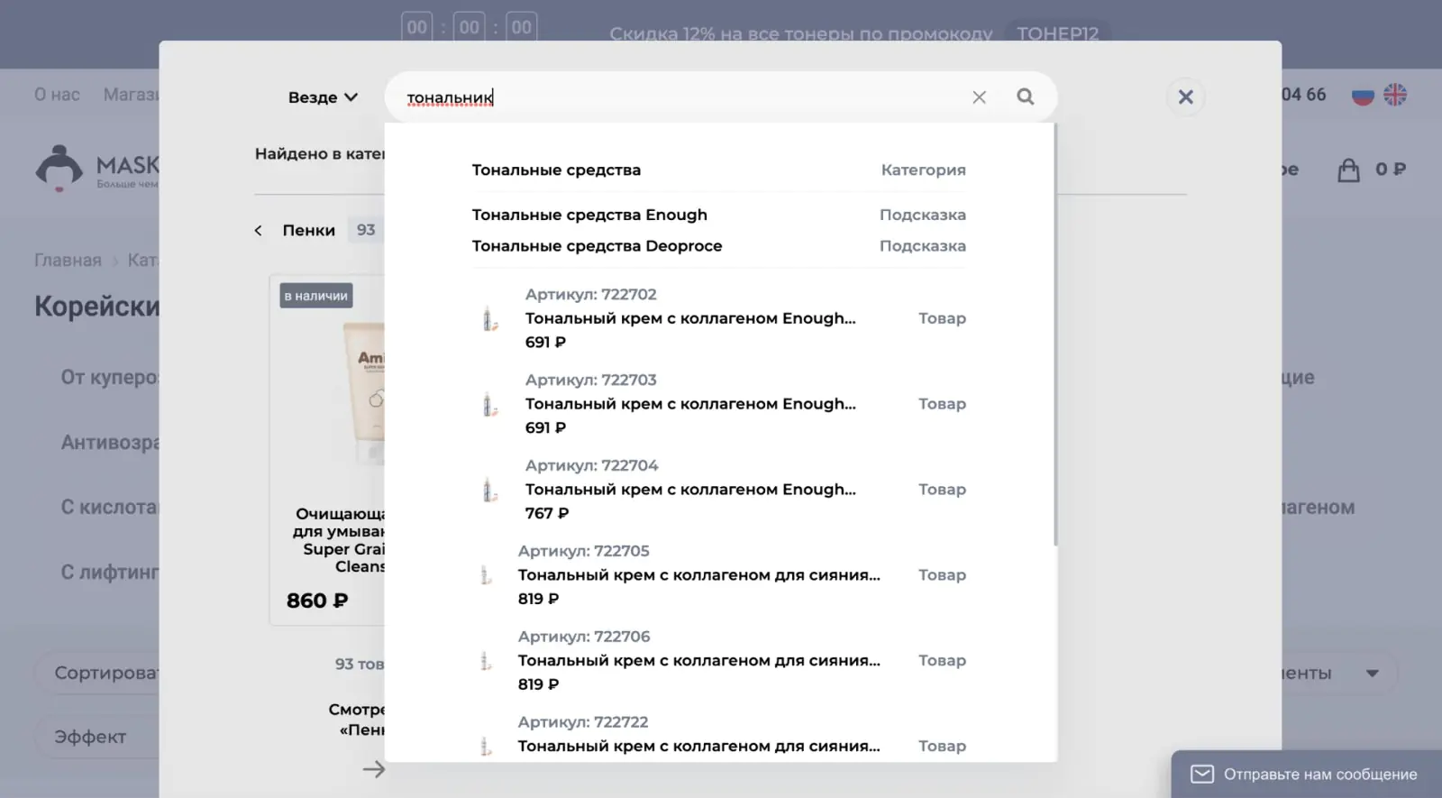Click the 767 ₽ price text

(547, 514)
